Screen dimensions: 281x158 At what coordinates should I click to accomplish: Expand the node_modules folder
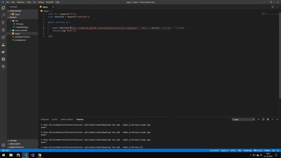pyautogui.click(x=11, y=30)
